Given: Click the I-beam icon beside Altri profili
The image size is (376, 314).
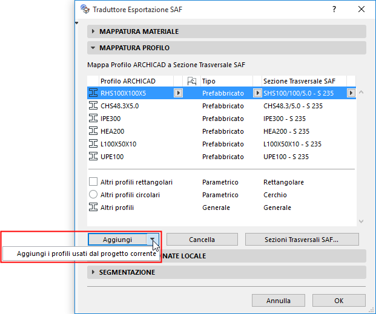Looking at the screenshot, I should 93,208.
